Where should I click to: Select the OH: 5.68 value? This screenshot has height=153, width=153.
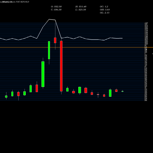pos(105,10)
